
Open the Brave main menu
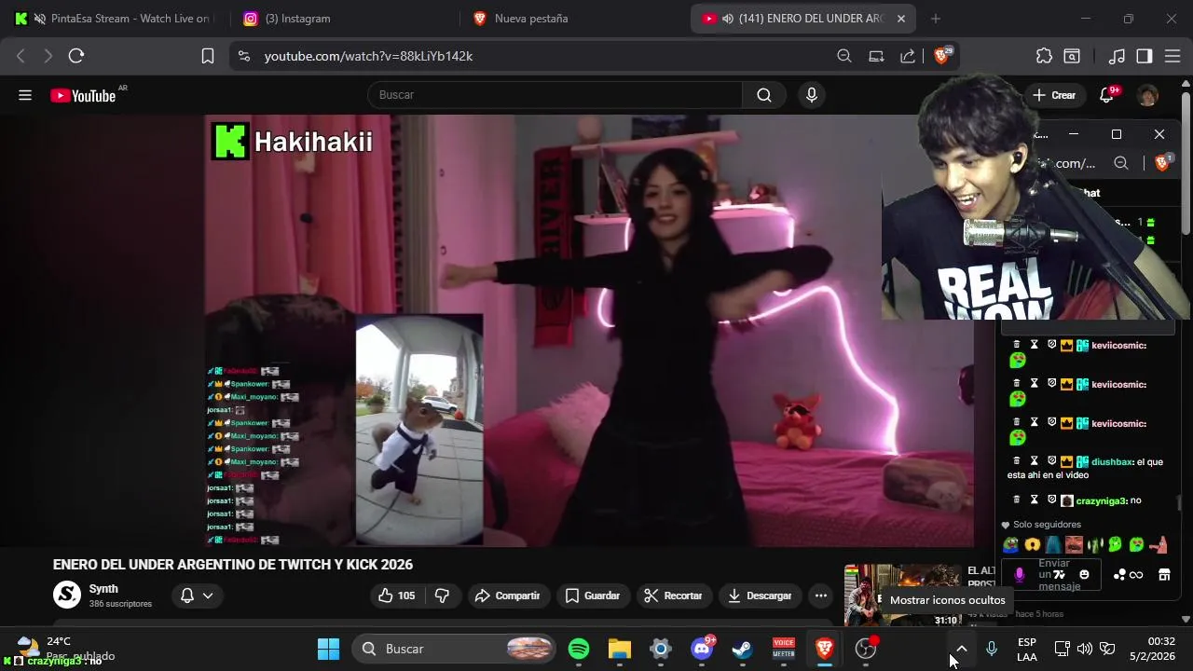1172,56
